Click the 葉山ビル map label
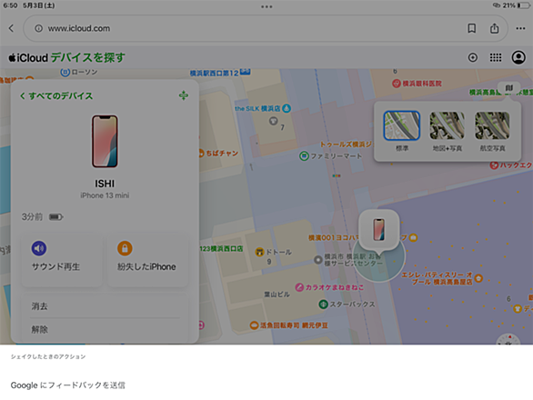This screenshot has height=400, width=533. 277,295
